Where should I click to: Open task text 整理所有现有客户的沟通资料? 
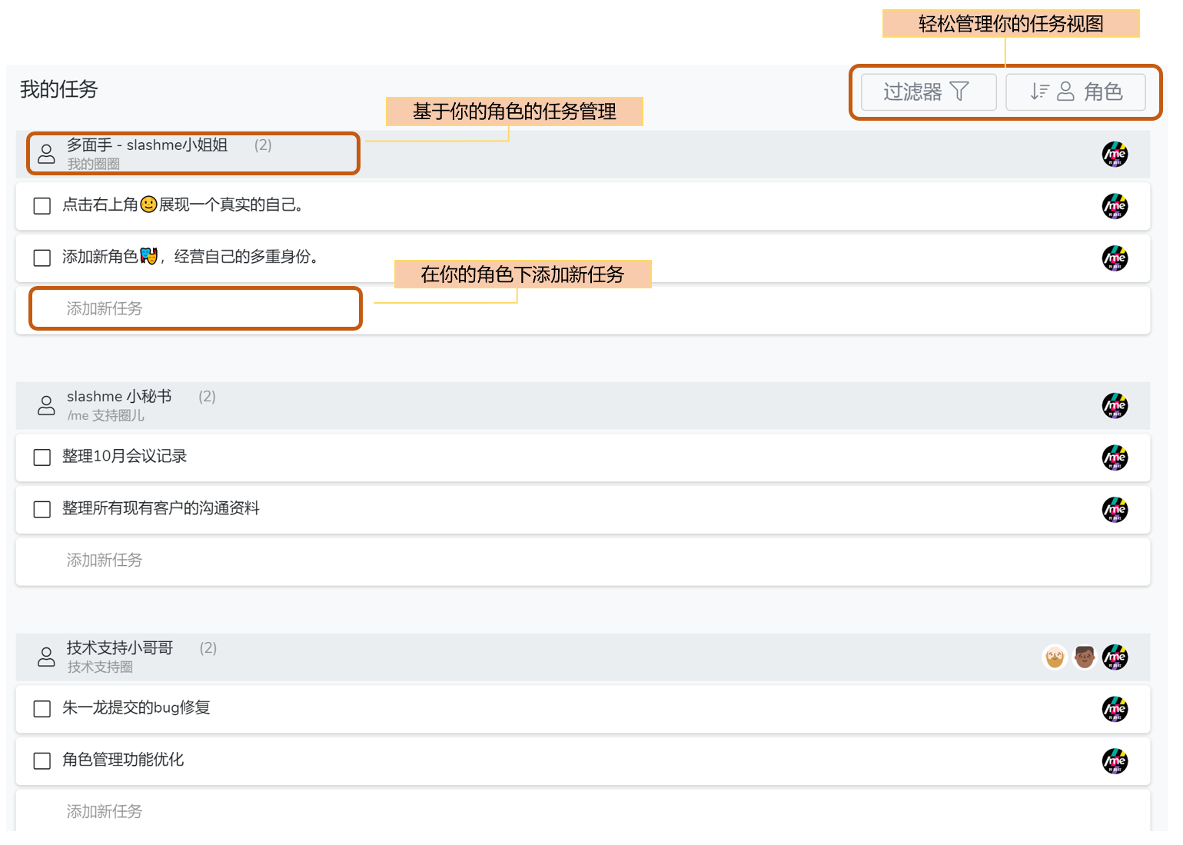pyautogui.click(x=161, y=508)
